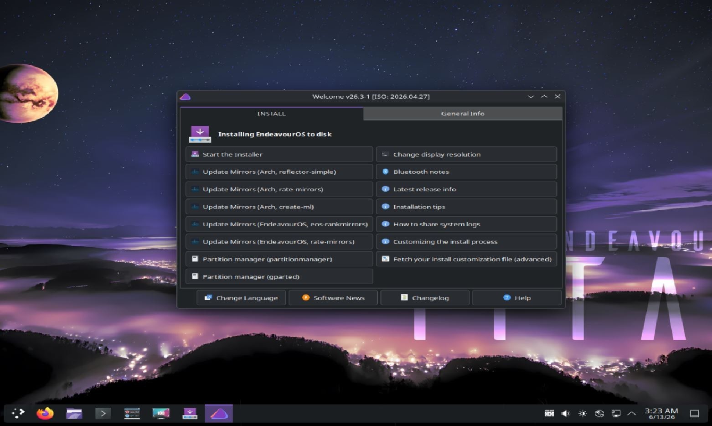
Task: Maximize the Welcome window
Action: tap(544, 97)
